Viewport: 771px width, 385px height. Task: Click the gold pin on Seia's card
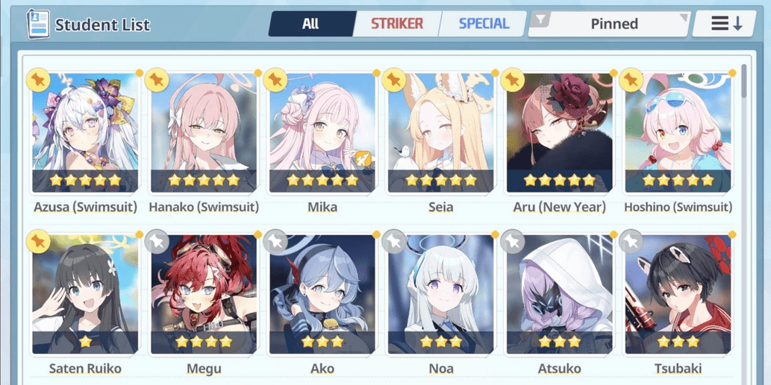click(x=394, y=80)
